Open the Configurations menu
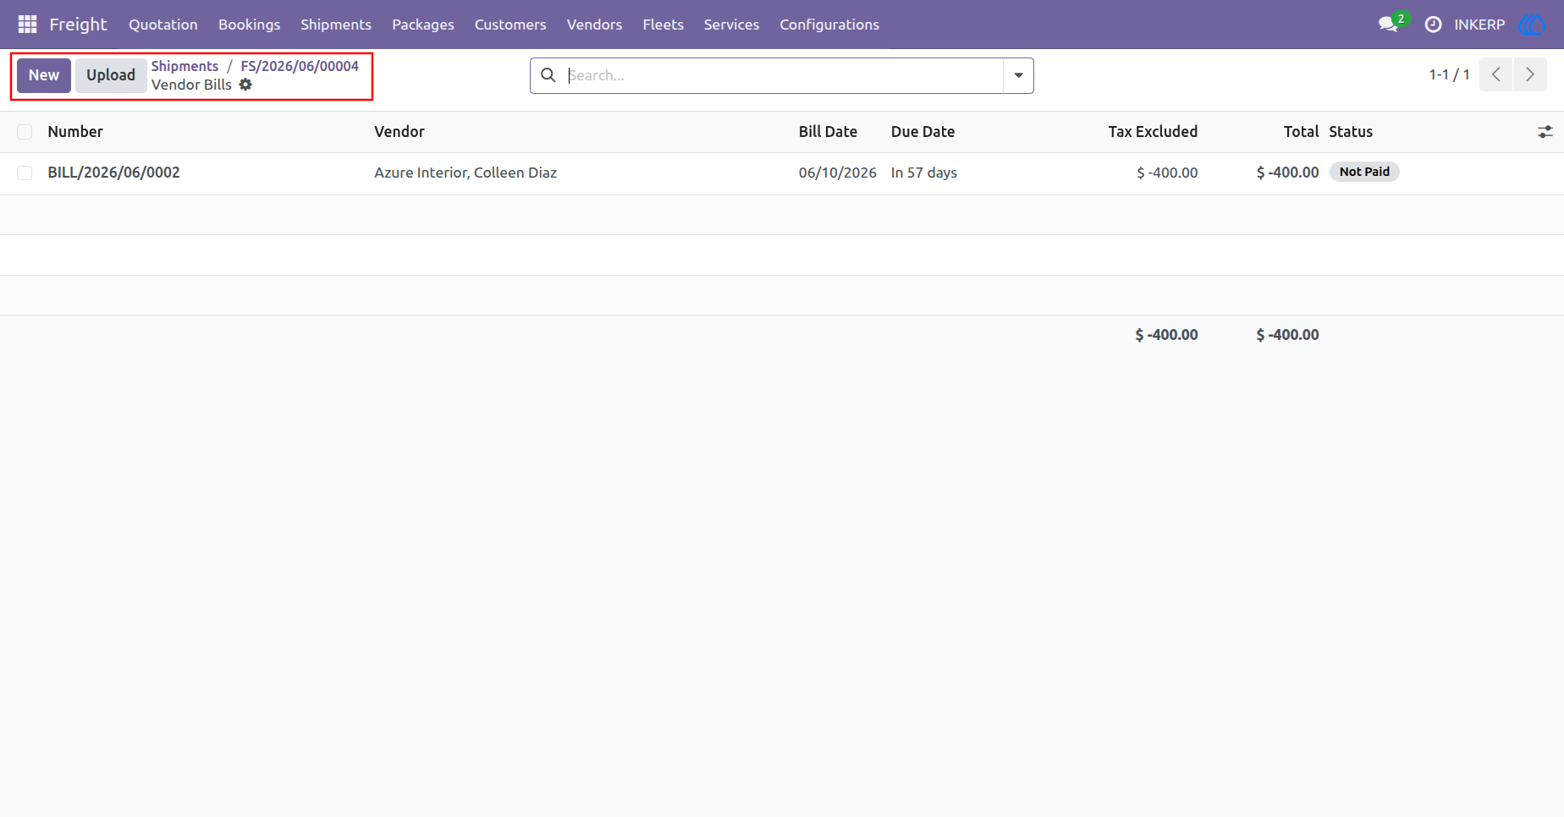This screenshot has width=1564, height=817. (829, 25)
